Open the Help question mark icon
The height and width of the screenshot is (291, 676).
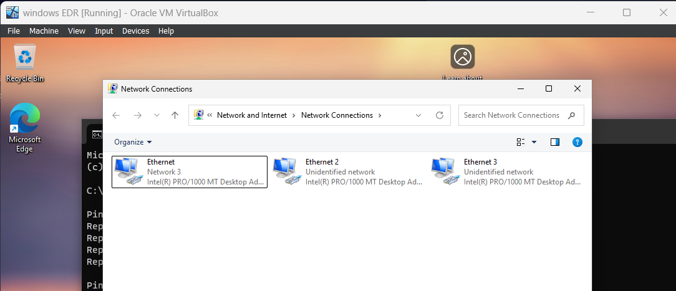coord(577,142)
